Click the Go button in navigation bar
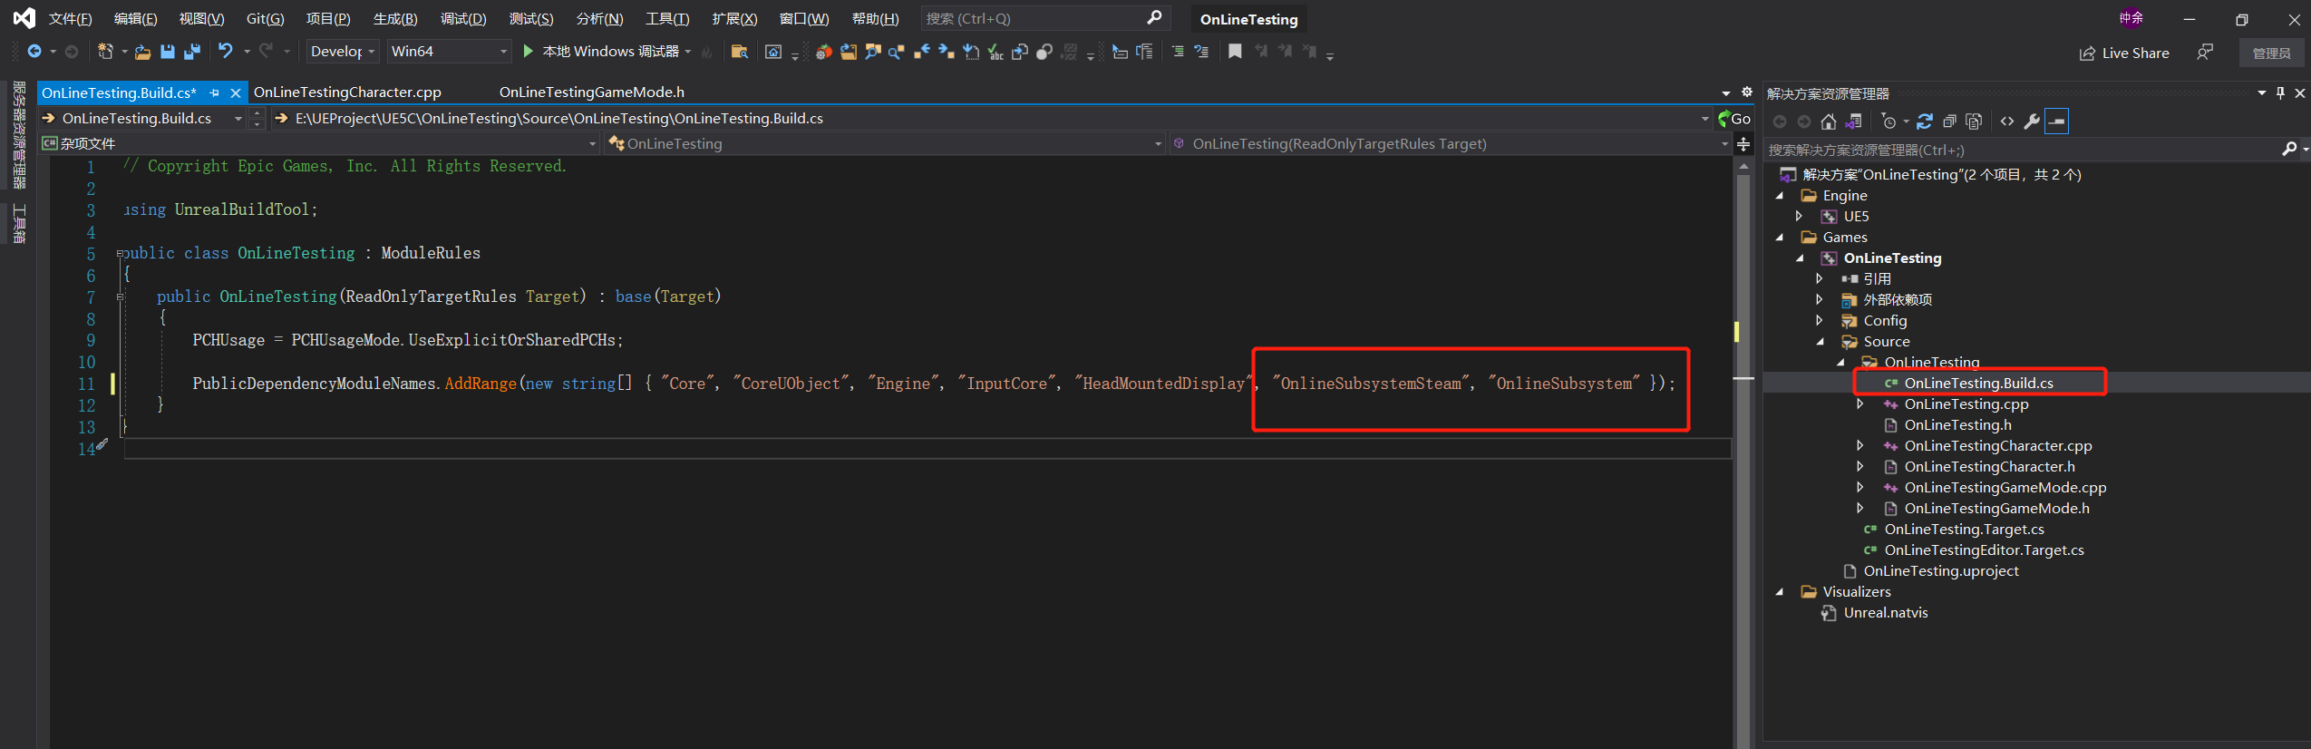The image size is (2311, 749). coord(1733,119)
